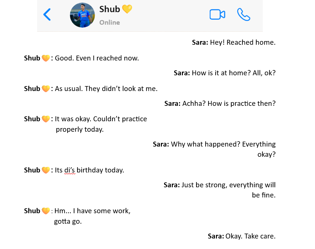
Task: Click heart emoji in 'Its di's birthday' message
Action: point(46,170)
